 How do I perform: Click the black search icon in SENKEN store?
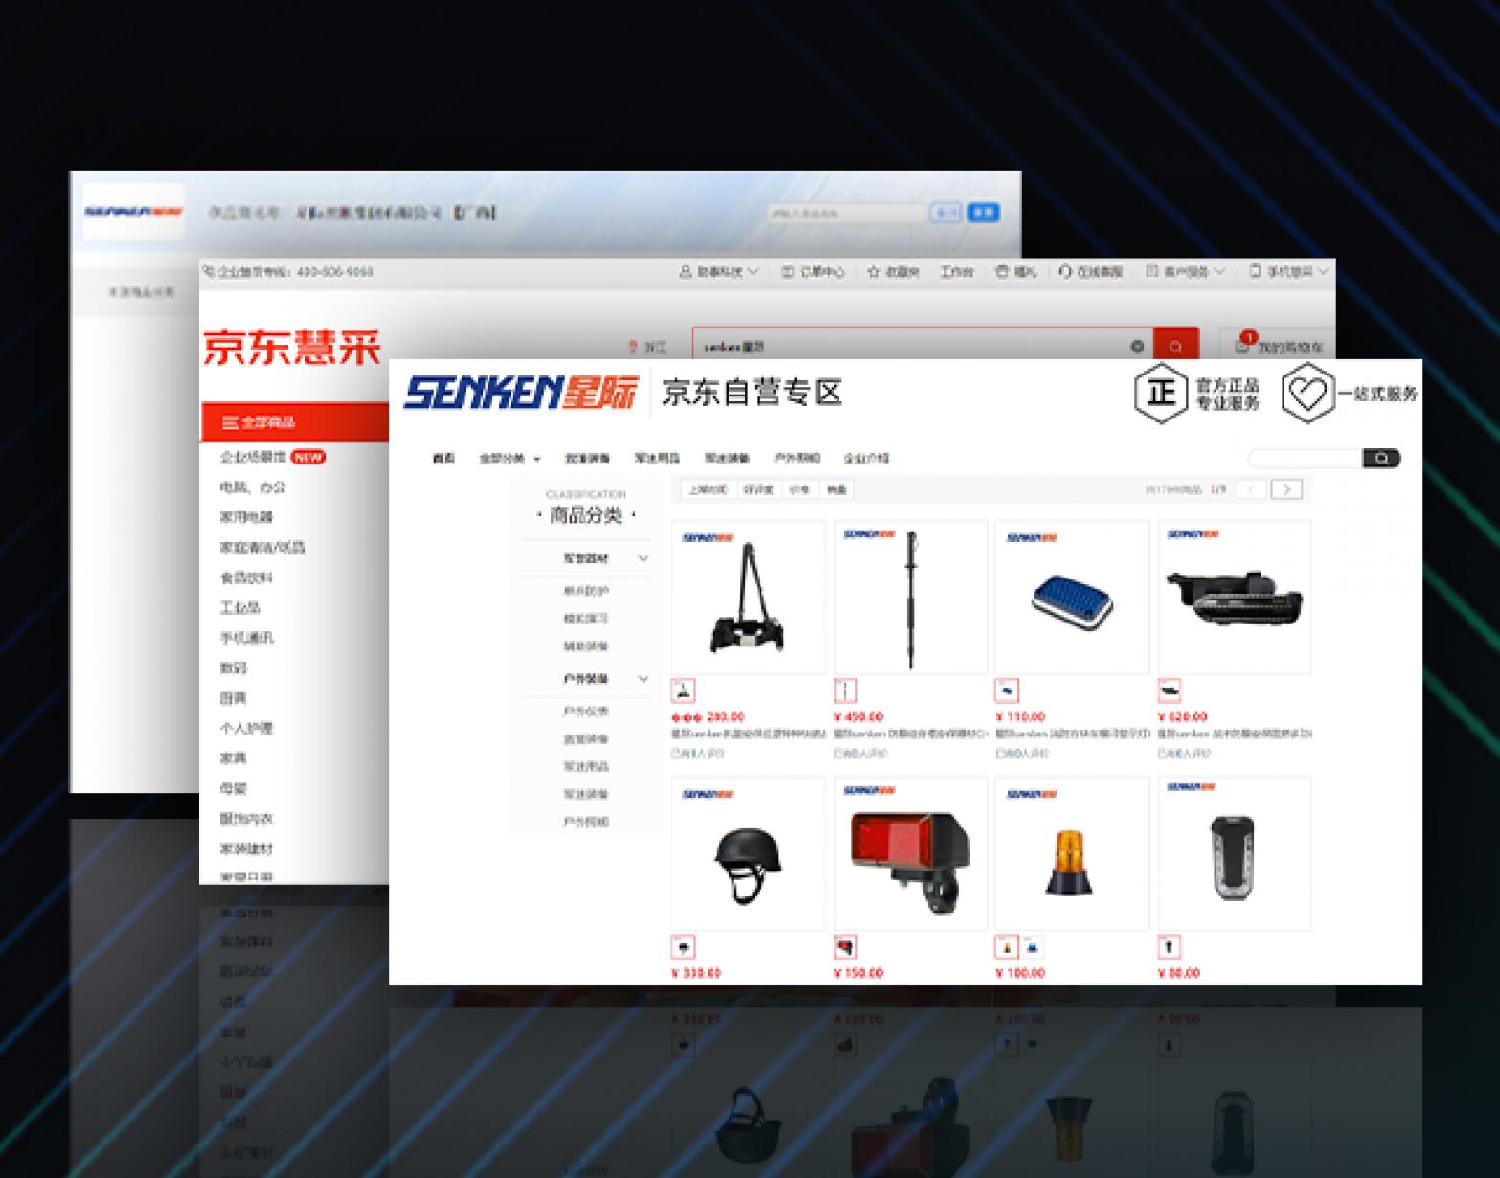1380,459
